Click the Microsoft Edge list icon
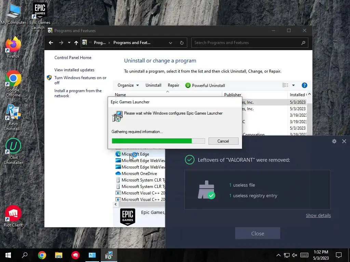The image size is (350, 262). pyautogui.click(x=118, y=154)
